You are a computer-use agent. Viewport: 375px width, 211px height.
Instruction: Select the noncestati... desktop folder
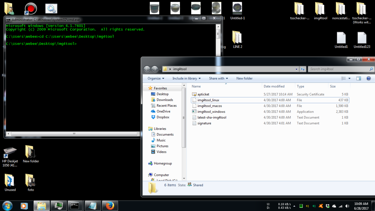coord(341,11)
